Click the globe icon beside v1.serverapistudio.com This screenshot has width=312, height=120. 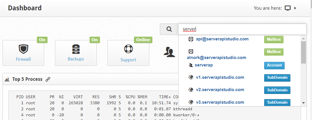point(191,78)
